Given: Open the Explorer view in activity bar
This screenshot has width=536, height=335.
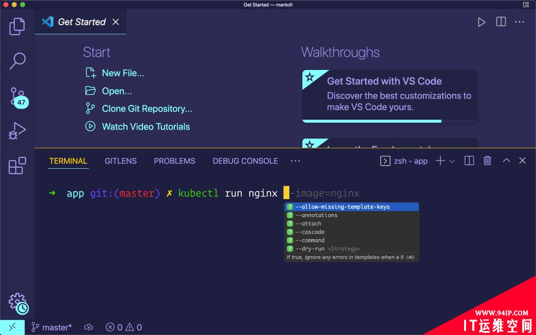Looking at the screenshot, I should coord(17,26).
